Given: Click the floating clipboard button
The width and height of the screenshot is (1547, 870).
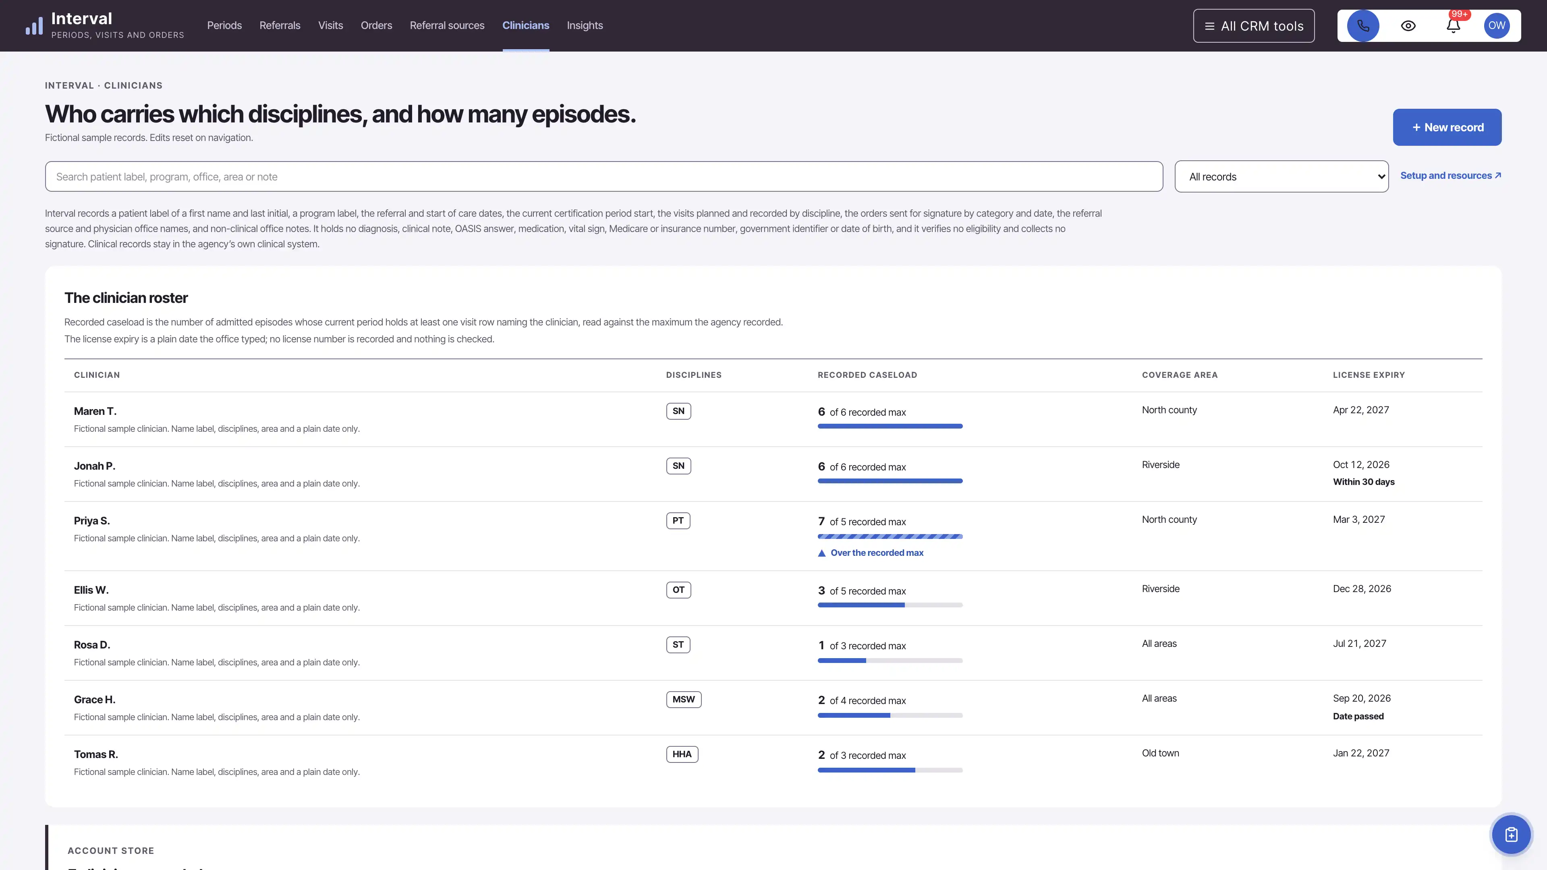Looking at the screenshot, I should tap(1512, 834).
